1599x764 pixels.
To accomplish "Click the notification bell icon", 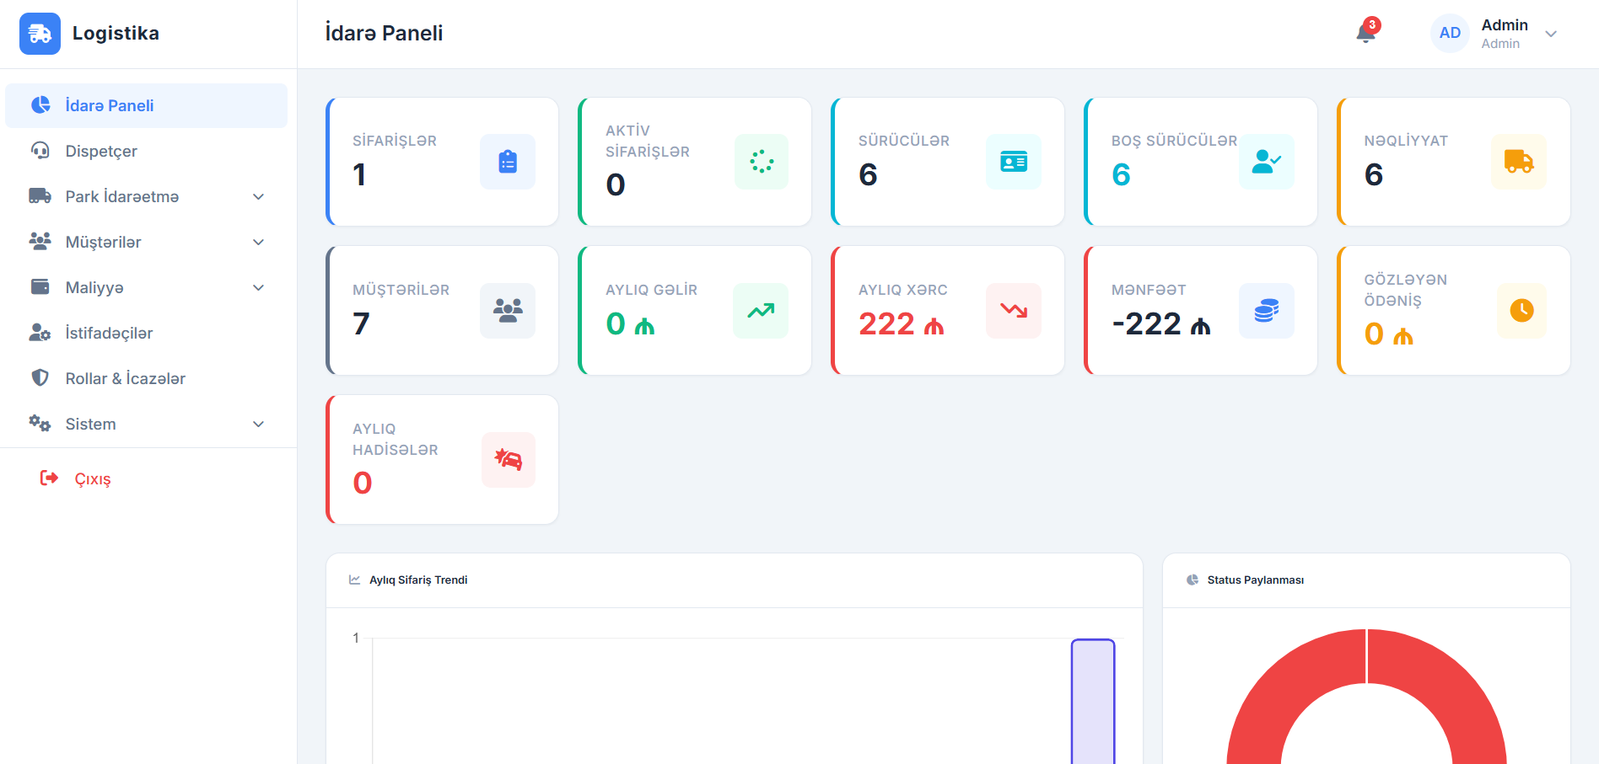I will click(1365, 35).
